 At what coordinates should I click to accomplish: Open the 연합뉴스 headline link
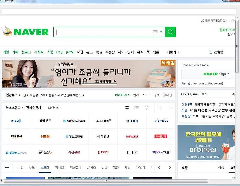(54, 95)
